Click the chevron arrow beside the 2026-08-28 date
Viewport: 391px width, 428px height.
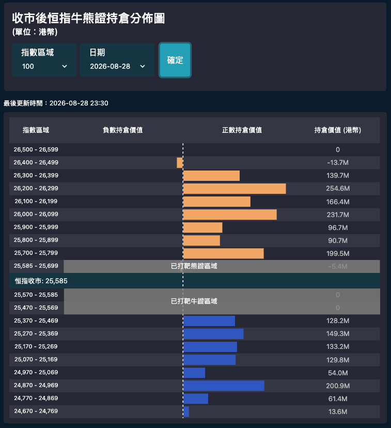143,66
